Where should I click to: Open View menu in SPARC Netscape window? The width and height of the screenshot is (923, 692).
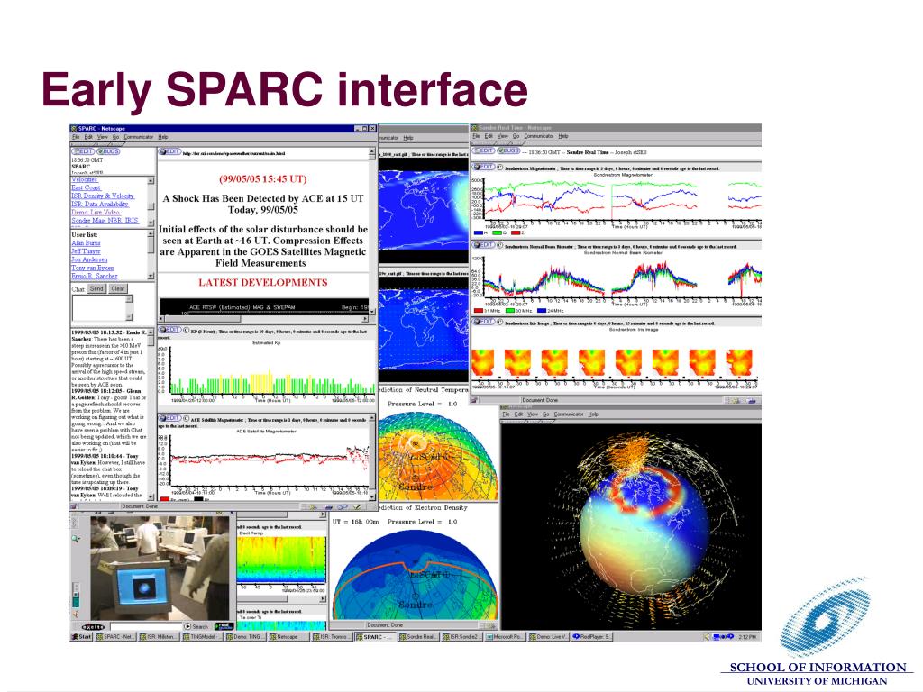[x=103, y=137]
